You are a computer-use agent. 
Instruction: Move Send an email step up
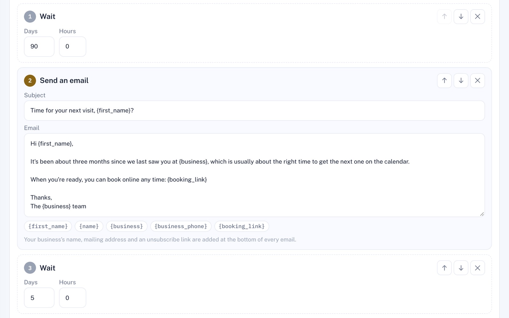point(444,80)
